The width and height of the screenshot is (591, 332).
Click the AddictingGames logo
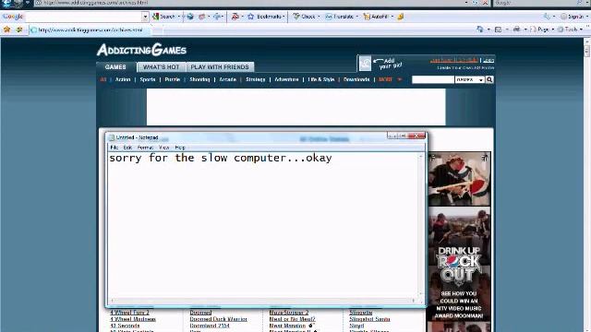[141, 50]
